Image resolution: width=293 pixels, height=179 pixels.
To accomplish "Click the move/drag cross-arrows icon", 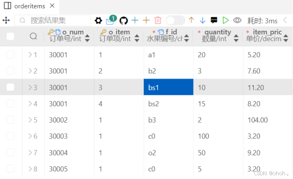I will 6,20.
